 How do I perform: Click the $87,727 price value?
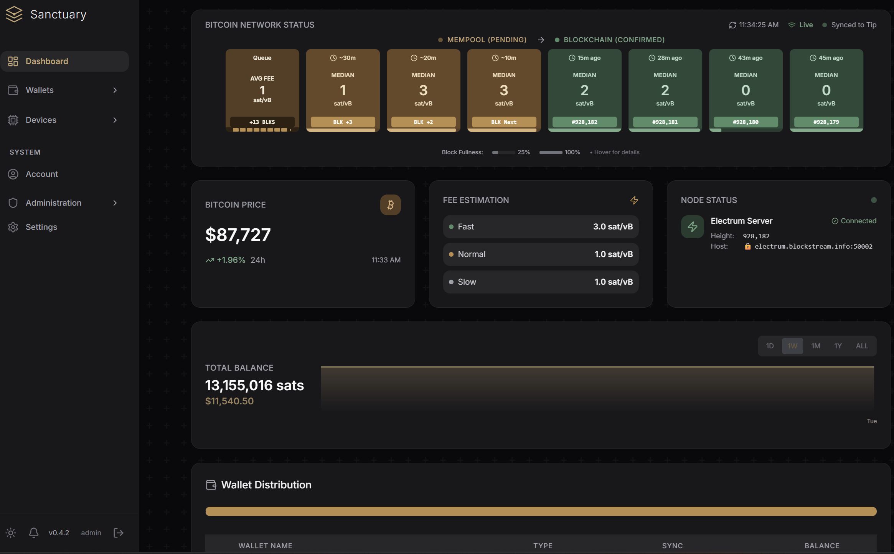tap(238, 234)
